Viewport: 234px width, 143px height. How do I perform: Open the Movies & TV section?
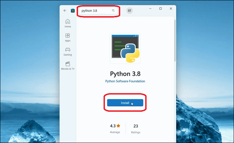click(x=68, y=66)
